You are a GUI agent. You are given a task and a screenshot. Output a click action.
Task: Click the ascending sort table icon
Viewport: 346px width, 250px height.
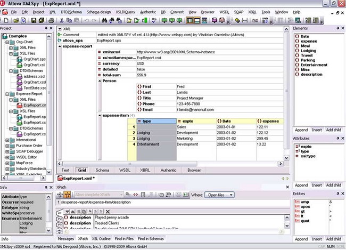[308, 21]
